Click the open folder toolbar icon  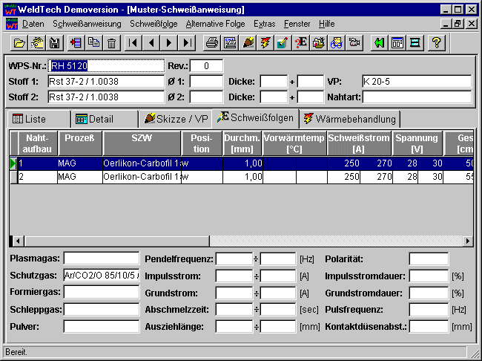20,43
